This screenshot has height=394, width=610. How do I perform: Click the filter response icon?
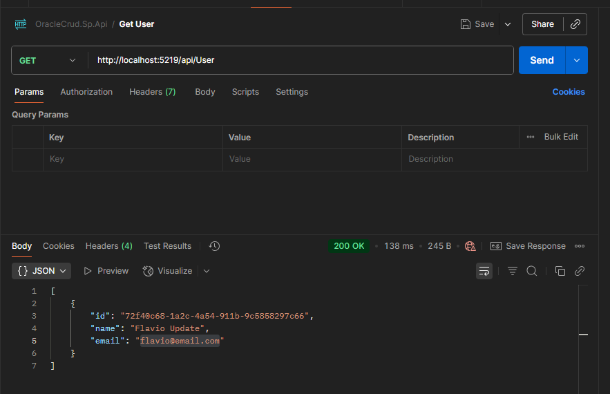513,271
